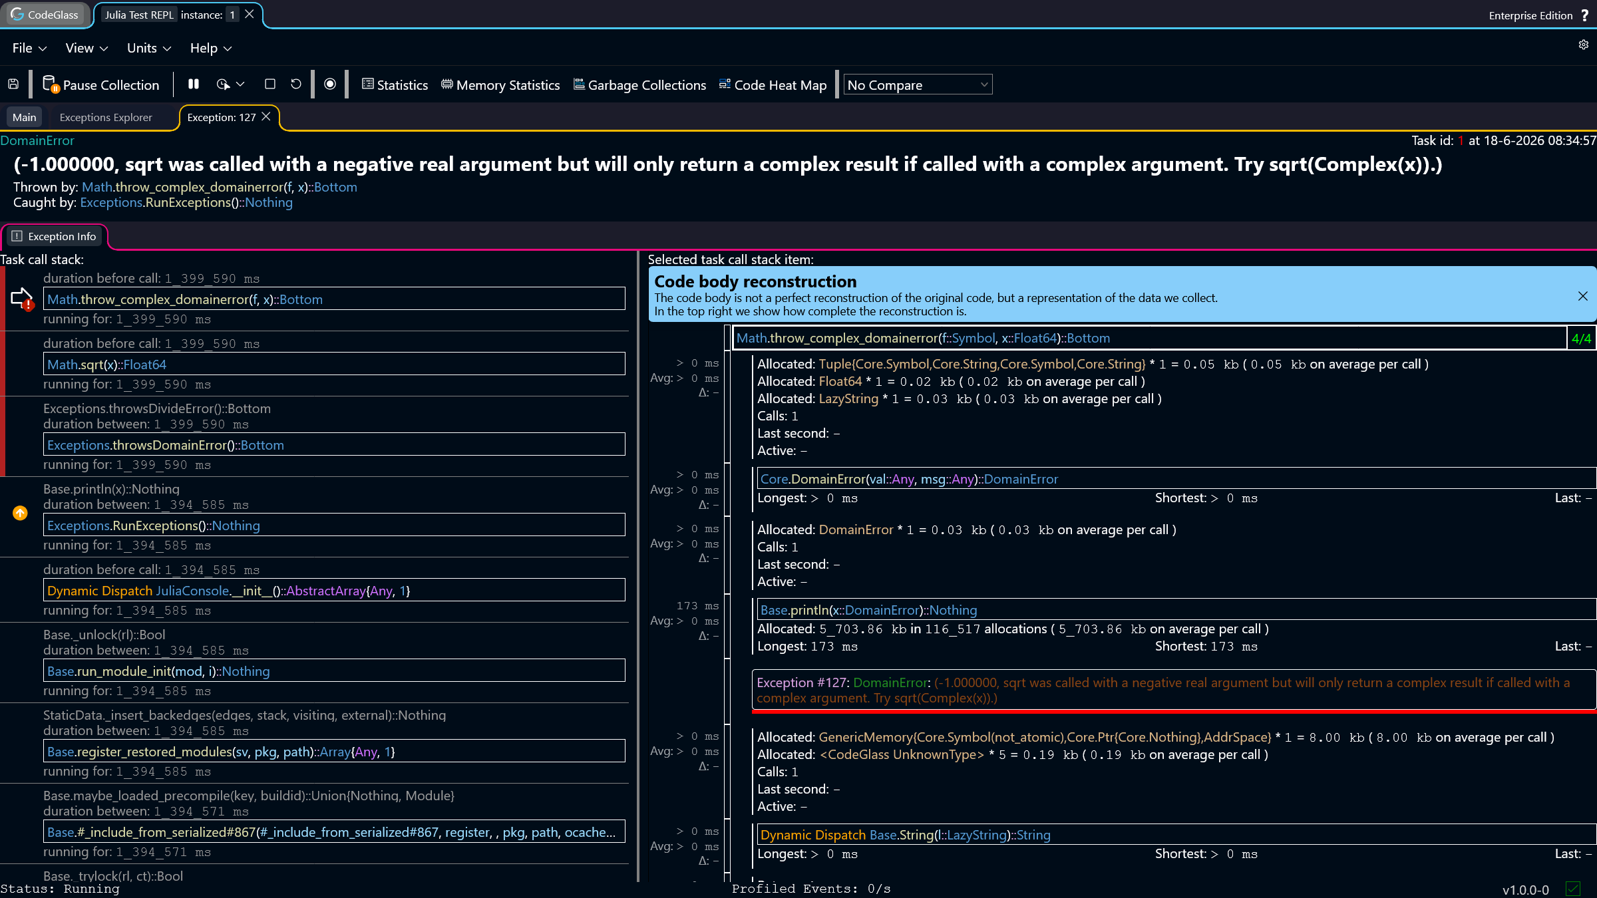This screenshot has height=898, width=1597.
Task: Click the green status checkbox icon at bottom right
Action: pyautogui.click(x=1573, y=889)
